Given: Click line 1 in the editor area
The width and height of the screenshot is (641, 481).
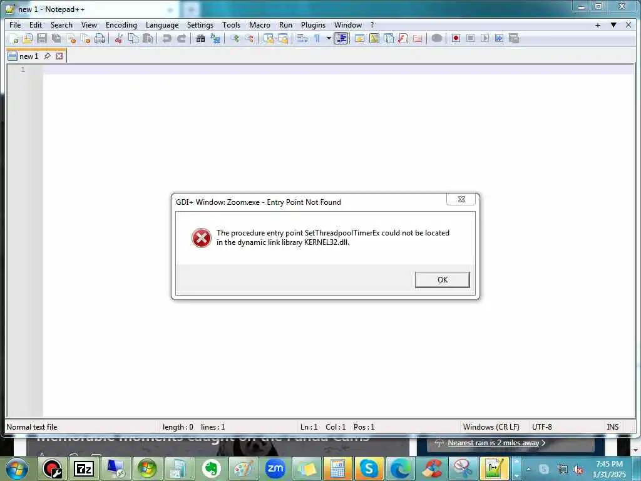Looking at the screenshot, I should [339, 70].
